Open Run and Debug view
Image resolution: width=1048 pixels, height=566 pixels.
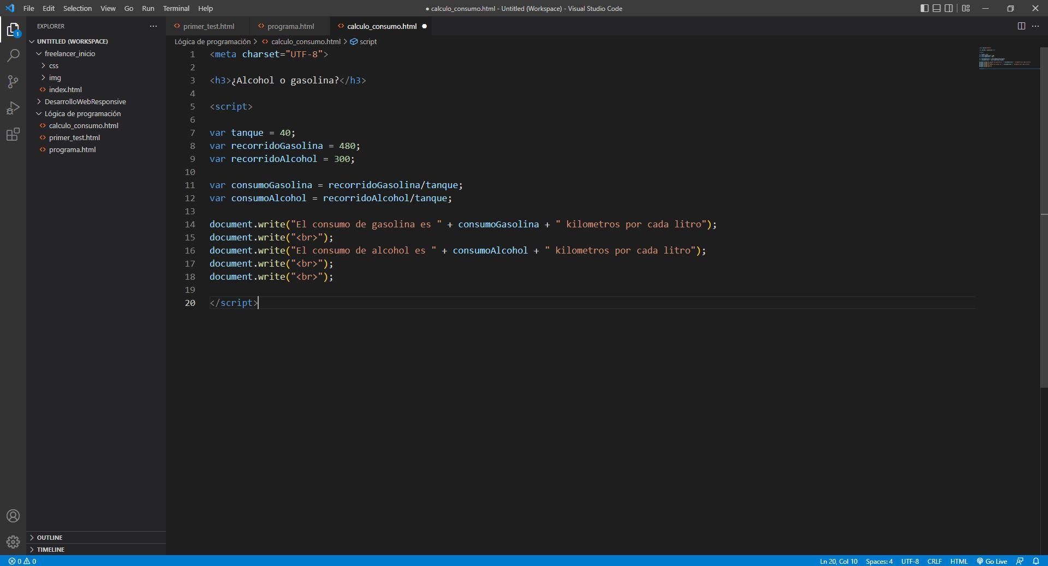click(x=13, y=108)
